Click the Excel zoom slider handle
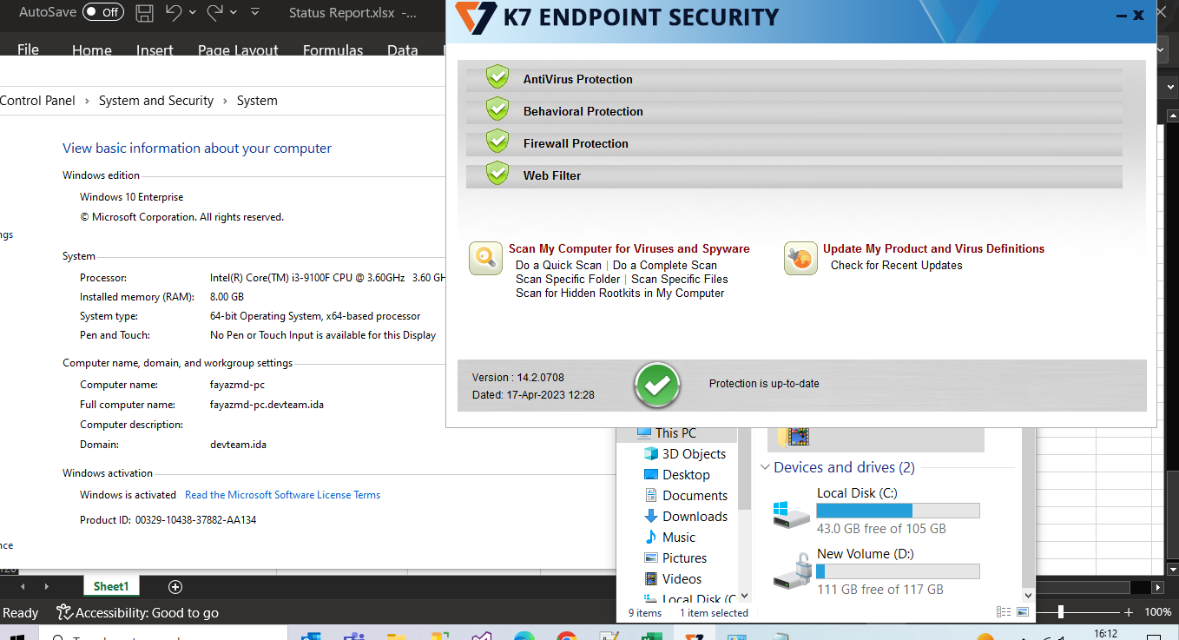The image size is (1179, 640). point(1060,612)
